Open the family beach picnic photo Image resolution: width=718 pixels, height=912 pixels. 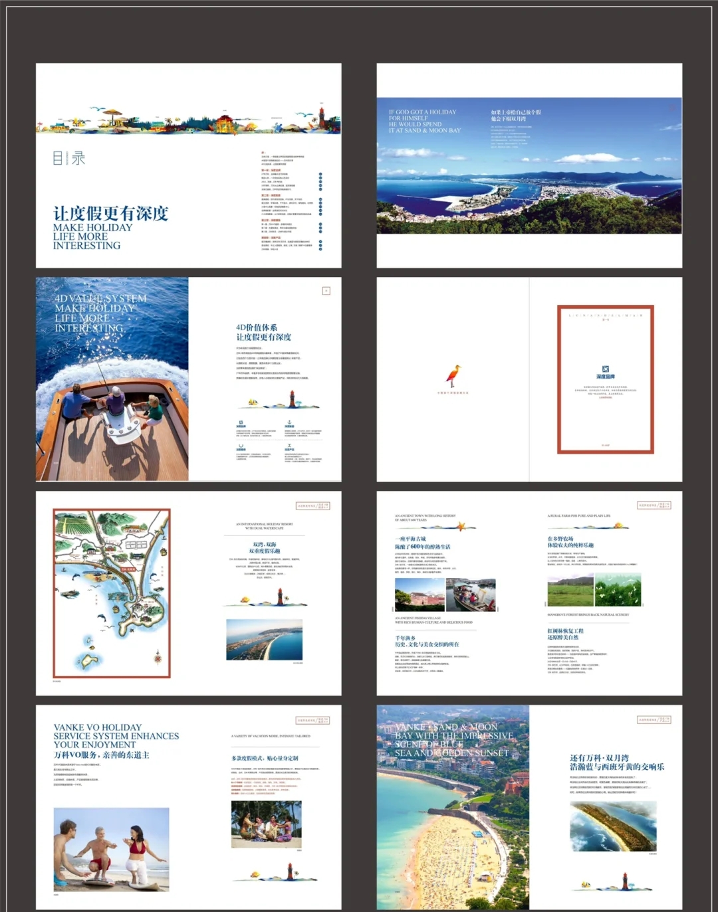click(x=267, y=824)
